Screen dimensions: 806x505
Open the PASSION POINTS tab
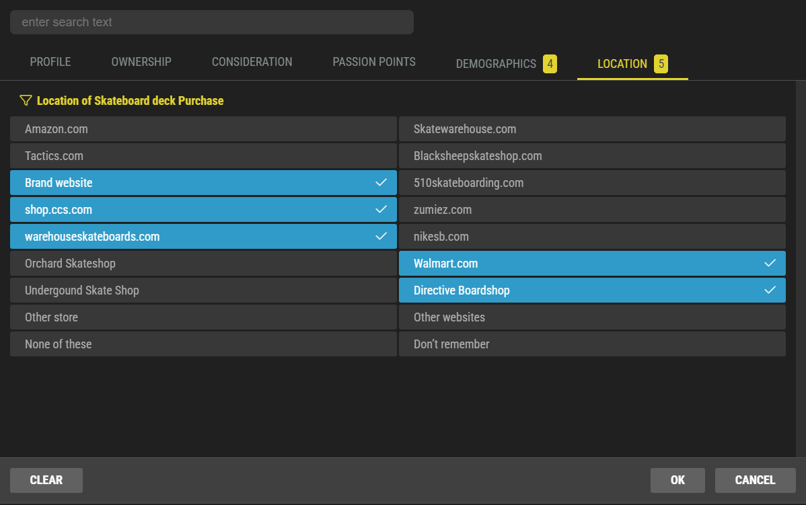click(374, 62)
